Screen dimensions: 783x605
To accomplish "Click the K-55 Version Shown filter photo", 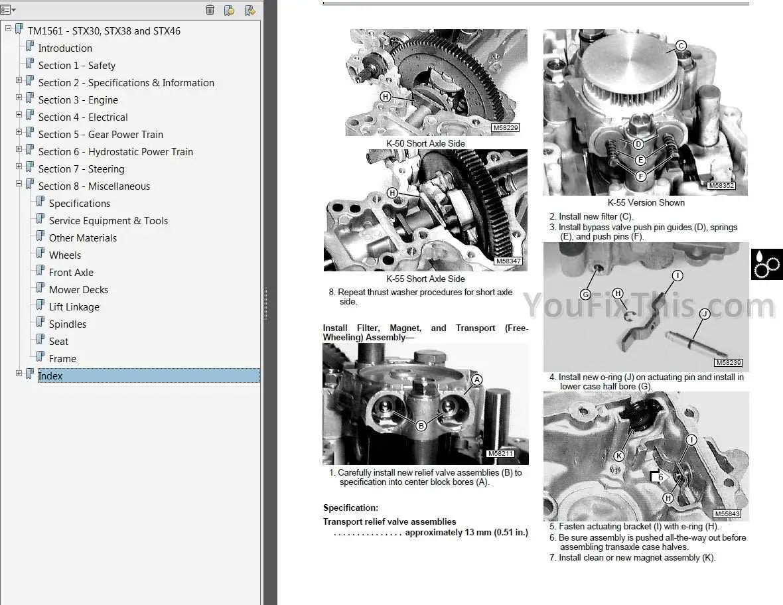I will tap(645, 112).
